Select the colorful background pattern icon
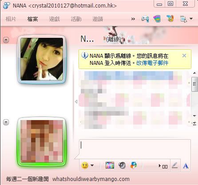Image resolution: width=198 pixels, height=185 pixels. point(110,165)
